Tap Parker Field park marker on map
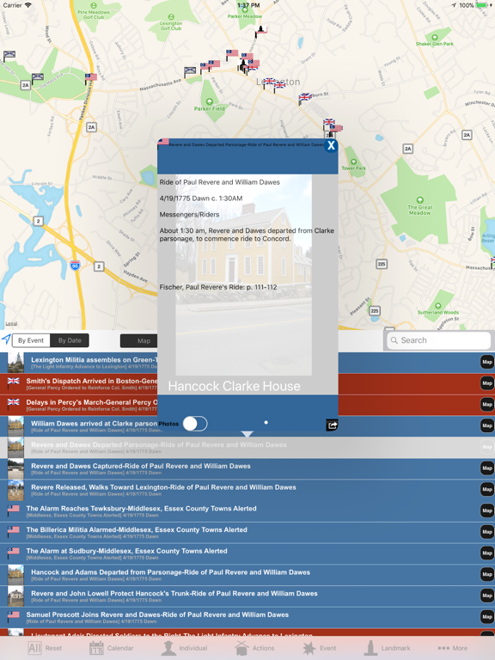 tap(210, 101)
